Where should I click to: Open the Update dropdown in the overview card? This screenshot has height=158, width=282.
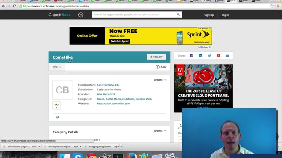tap(160, 80)
